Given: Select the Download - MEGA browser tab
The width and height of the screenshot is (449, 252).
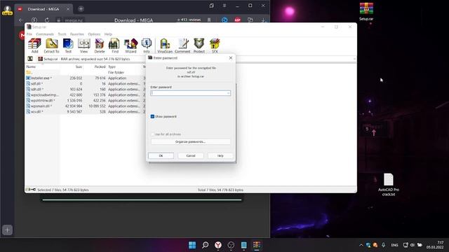Looking at the screenshot, I should click(x=43, y=9).
